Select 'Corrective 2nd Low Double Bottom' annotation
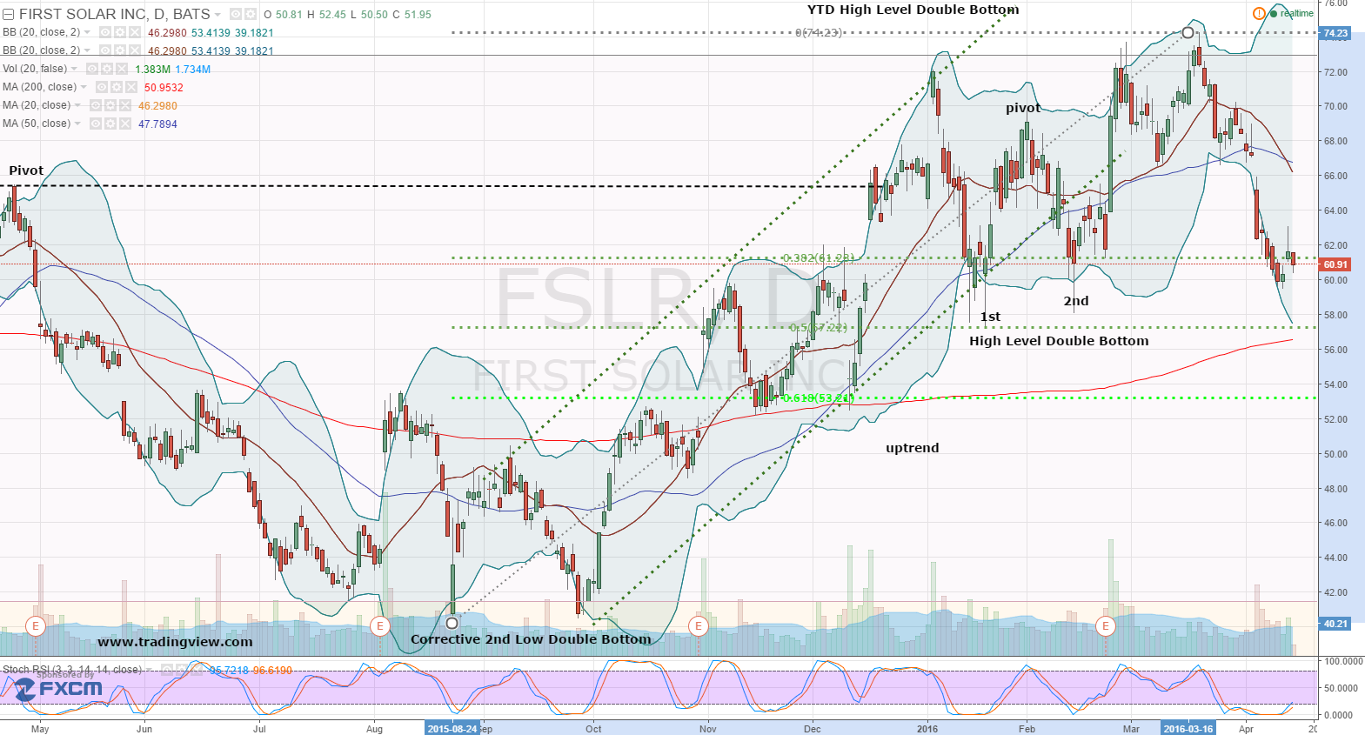 (531, 639)
